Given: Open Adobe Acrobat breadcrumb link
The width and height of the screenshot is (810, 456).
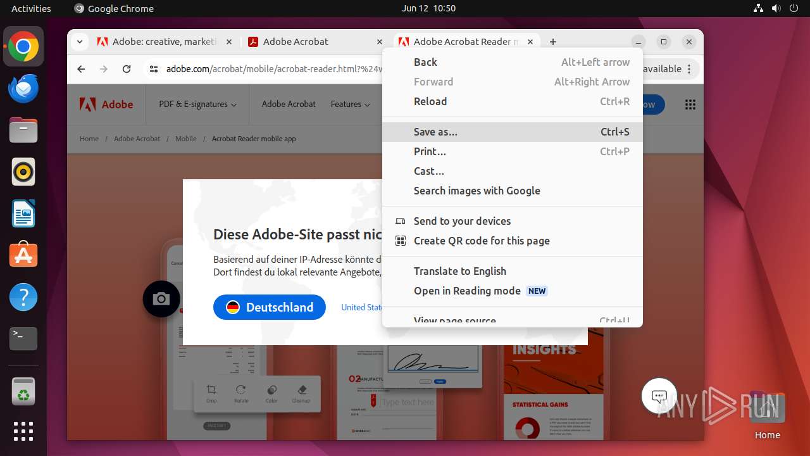Looking at the screenshot, I should click(x=137, y=139).
